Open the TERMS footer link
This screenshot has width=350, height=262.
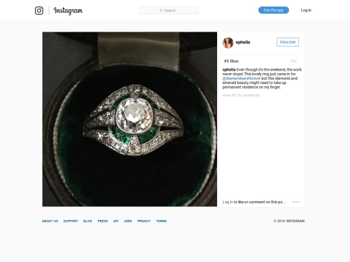coord(161,221)
